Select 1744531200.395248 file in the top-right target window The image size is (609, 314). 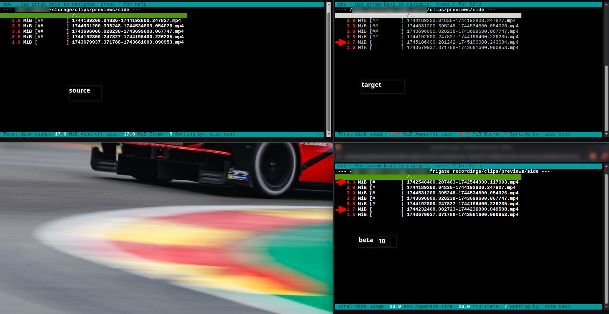(432, 26)
